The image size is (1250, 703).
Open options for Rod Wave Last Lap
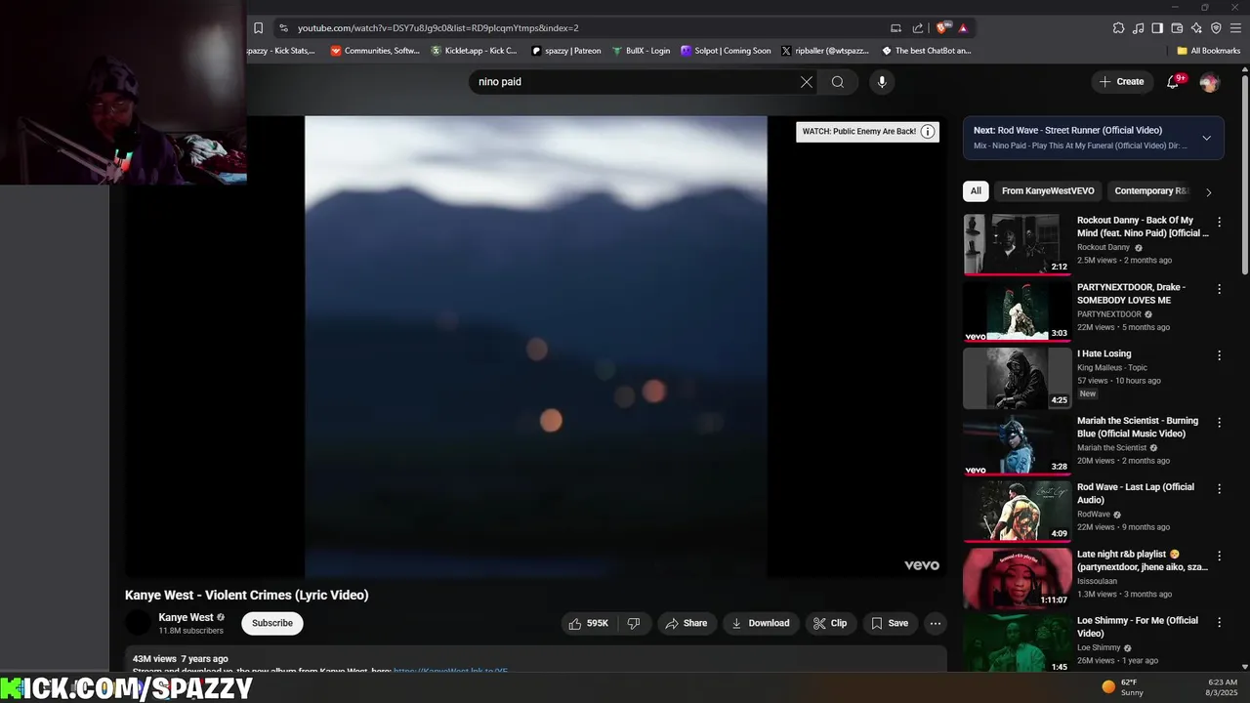1219,489
